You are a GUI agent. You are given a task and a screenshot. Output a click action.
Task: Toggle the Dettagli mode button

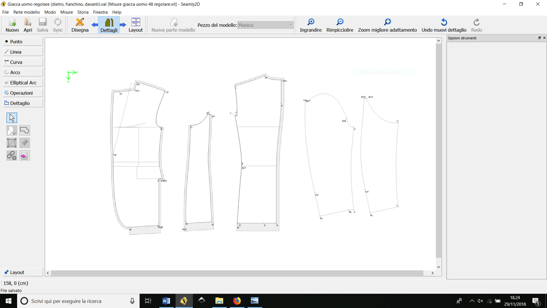pyautogui.click(x=109, y=24)
